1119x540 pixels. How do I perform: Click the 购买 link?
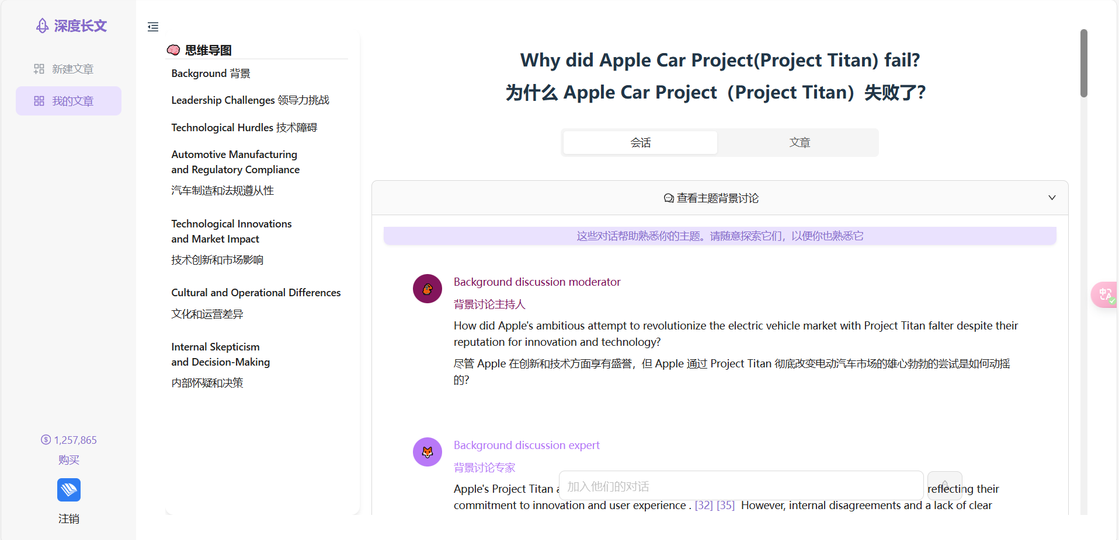pyautogui.click(x=69, y=460)
